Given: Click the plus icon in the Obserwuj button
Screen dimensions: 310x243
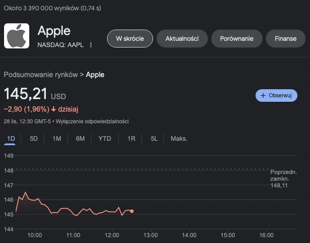Looking at the screenshot, I should [263, 95].
